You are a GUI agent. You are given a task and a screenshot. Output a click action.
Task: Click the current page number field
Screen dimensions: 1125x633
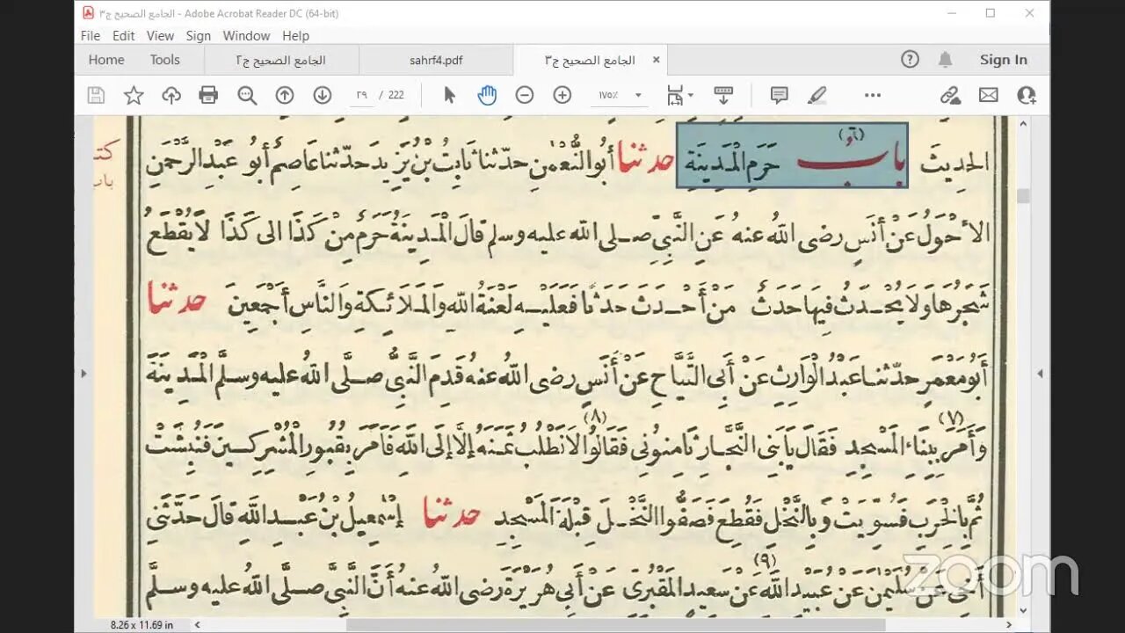pos(361,95)
